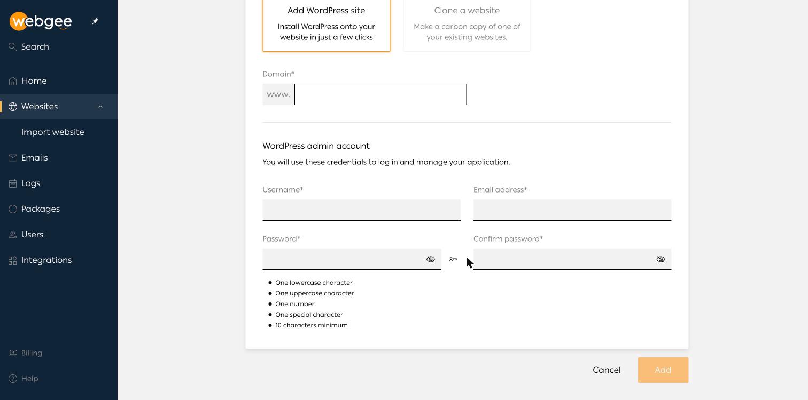The width and height of the screenshot is (808, 400).
Task: Open the Users section
Action: click(x=59, y=235)
